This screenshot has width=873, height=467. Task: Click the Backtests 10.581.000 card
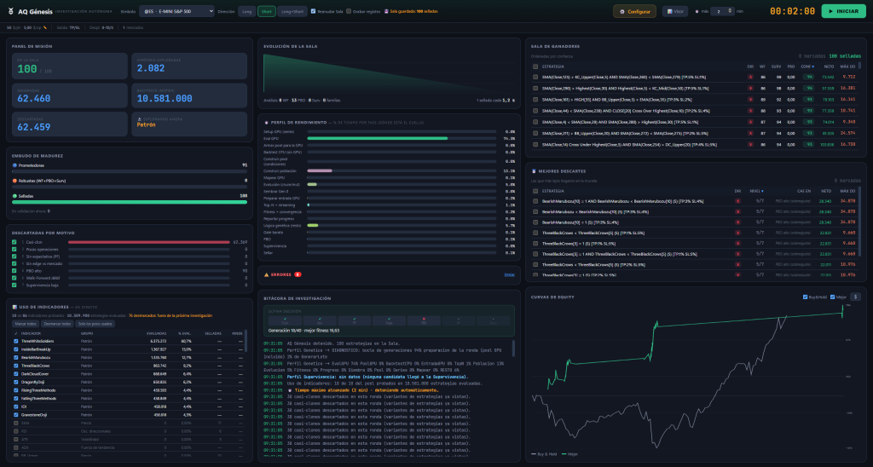189,95
